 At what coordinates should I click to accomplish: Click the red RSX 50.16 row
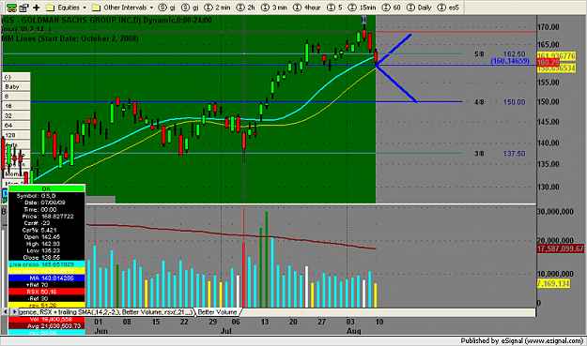point(46,292)
